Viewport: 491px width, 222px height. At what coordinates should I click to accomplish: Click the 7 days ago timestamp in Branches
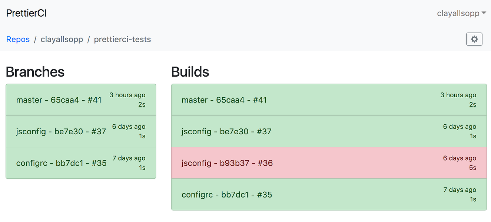tap(129, 158)
